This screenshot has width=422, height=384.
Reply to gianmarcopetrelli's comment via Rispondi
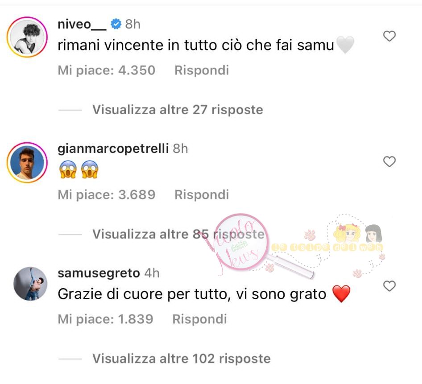(x=202, y=194)
